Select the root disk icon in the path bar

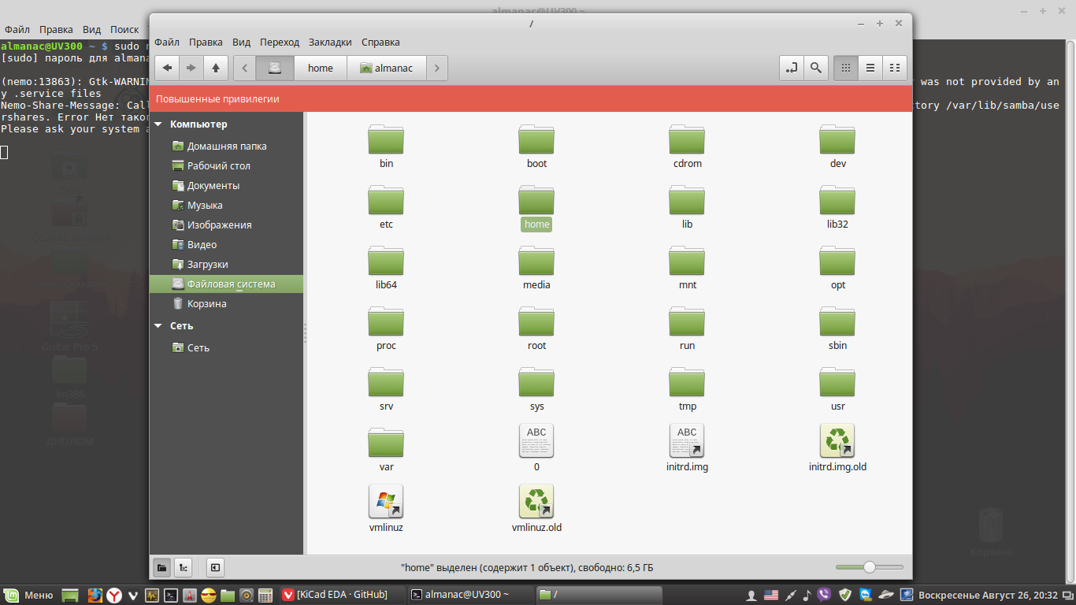coord(274,68)
